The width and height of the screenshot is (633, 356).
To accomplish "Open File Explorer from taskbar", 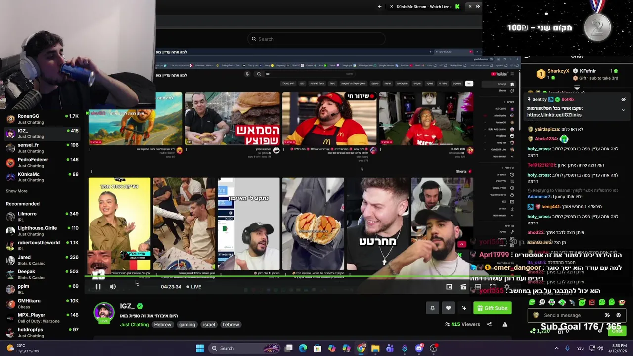I will pos(375,348).
